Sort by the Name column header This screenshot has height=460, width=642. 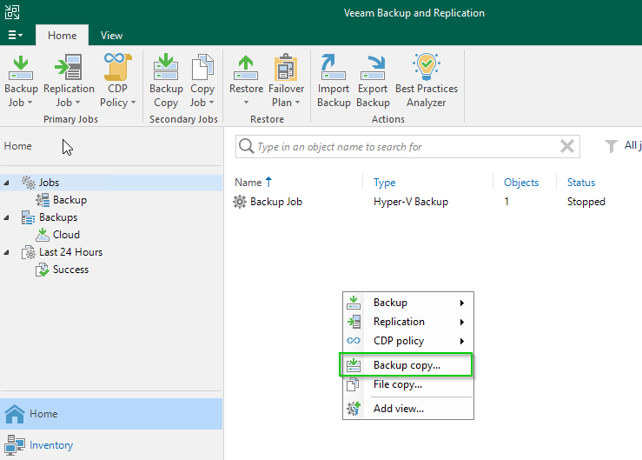point(248,183)
